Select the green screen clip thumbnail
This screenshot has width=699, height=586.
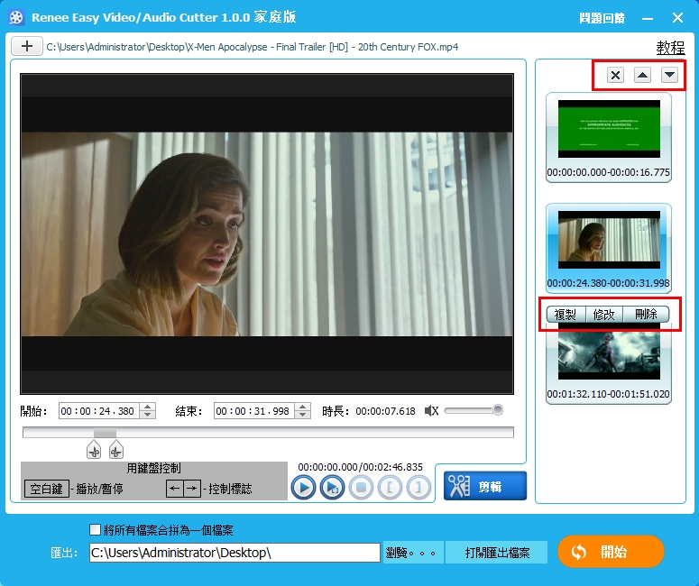609,129
